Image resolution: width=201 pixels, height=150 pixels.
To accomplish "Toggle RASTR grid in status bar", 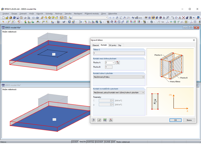I will pyautogui.click(x=83, y=142).
